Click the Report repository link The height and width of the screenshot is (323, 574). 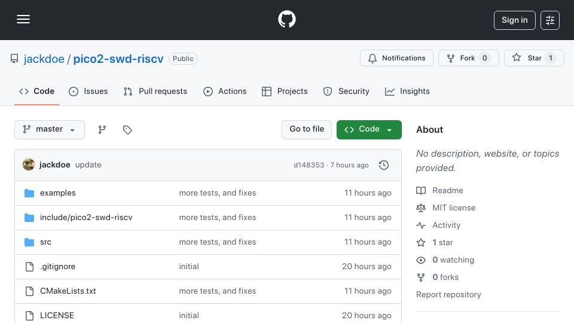(448, 294)
